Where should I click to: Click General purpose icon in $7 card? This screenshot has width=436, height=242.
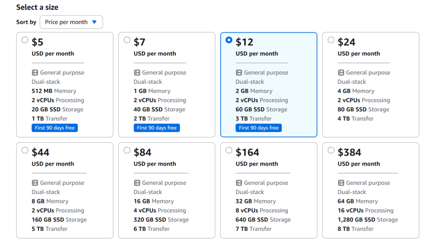pos(137,73)
